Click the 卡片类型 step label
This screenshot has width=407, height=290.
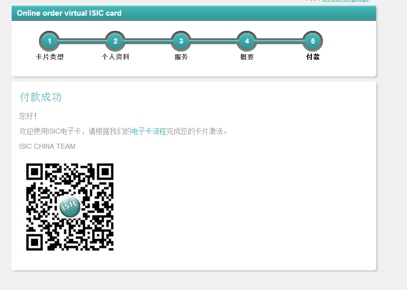pos(50,57)
